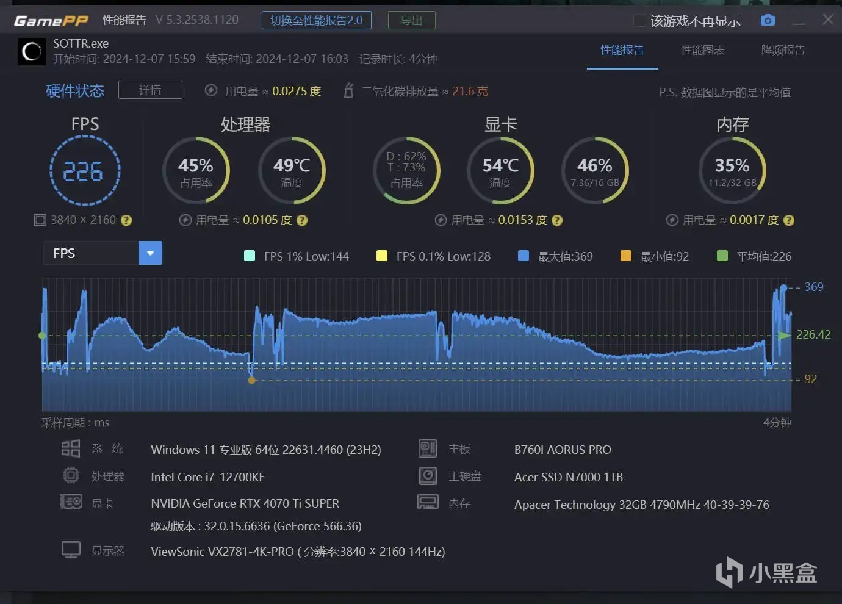Image resolution: width=842 pixels, height=604 pixels.
Task: Click the CO2 emission bottle icon
Action: pos(348,90)
